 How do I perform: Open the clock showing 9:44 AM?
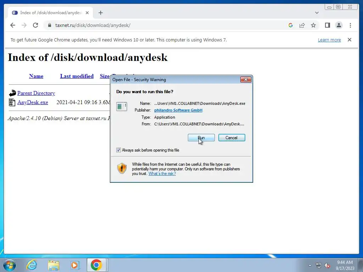[x=345, y=265]
